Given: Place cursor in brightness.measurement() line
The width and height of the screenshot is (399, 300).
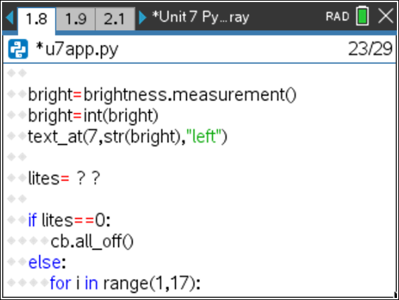Looking at the screenshot, I should coord(162,95).
